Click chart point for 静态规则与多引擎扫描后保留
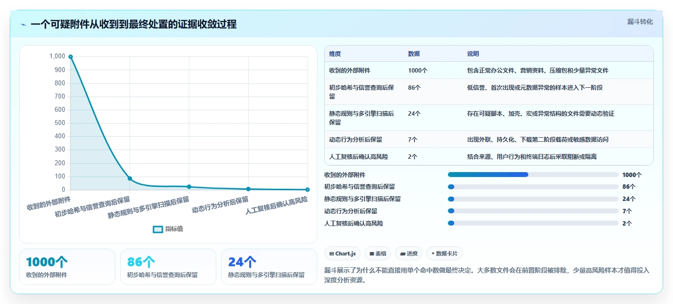 tap(189, 187)
